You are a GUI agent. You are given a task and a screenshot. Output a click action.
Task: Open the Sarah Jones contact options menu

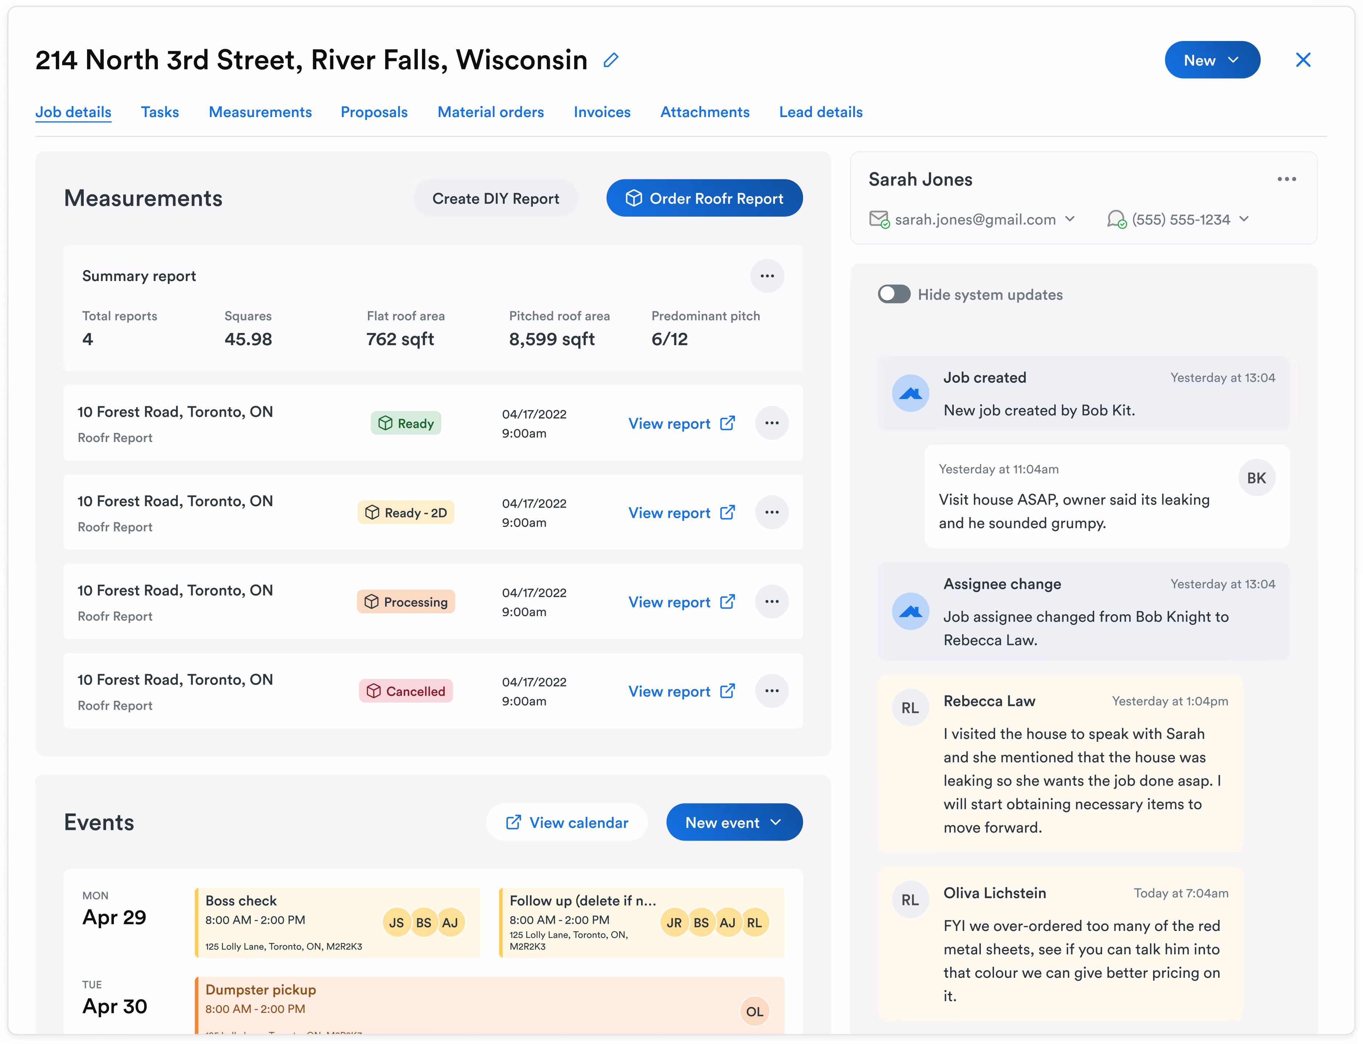(1286, 180)
